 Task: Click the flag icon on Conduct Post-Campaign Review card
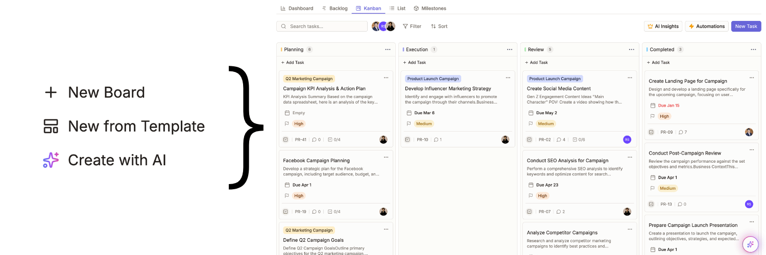[x=653, y=188]
